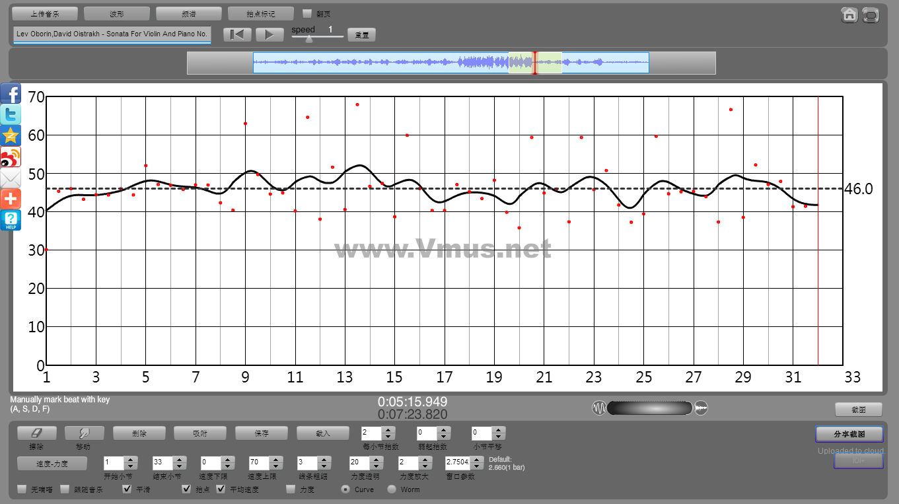Open the Help icon in sidebar
Image resolution: width=899 pixels, height=504 pixels.
pyautogui.click(x=11, y=220)
